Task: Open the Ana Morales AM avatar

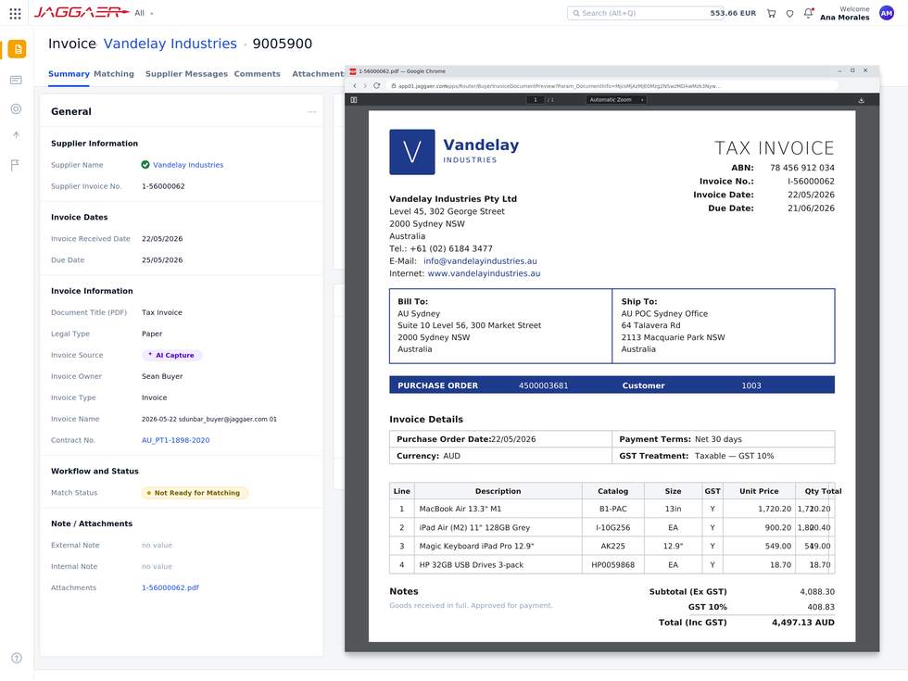Action: (887, 13)
